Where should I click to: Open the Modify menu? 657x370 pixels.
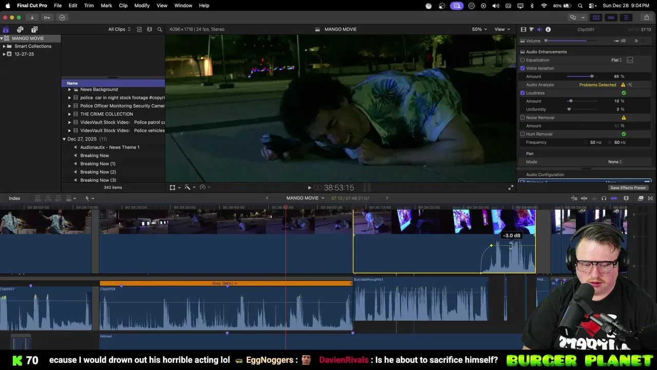click(142, 6)
